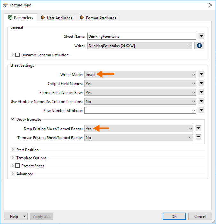Open the Format Field Names Row dropdown
The height and width of the screenshot is (224, 216).
tap(140, 92)
